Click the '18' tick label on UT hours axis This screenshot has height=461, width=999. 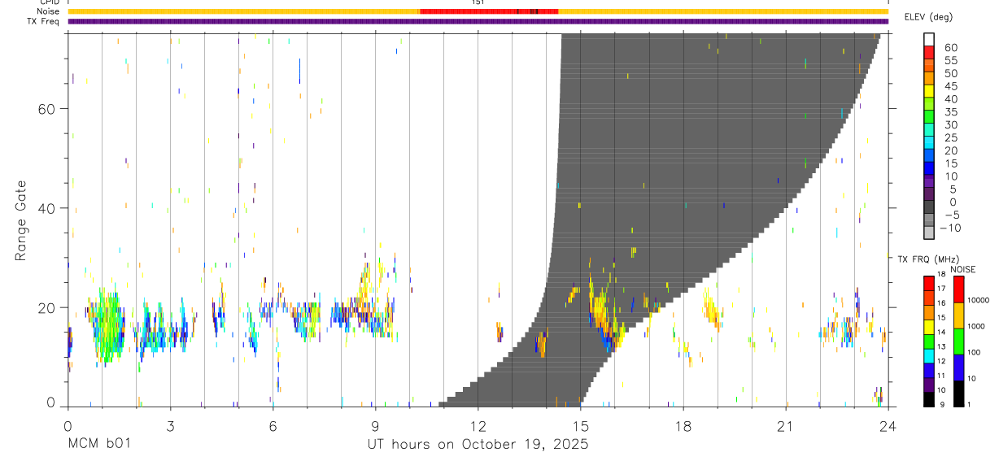point(683,426)
